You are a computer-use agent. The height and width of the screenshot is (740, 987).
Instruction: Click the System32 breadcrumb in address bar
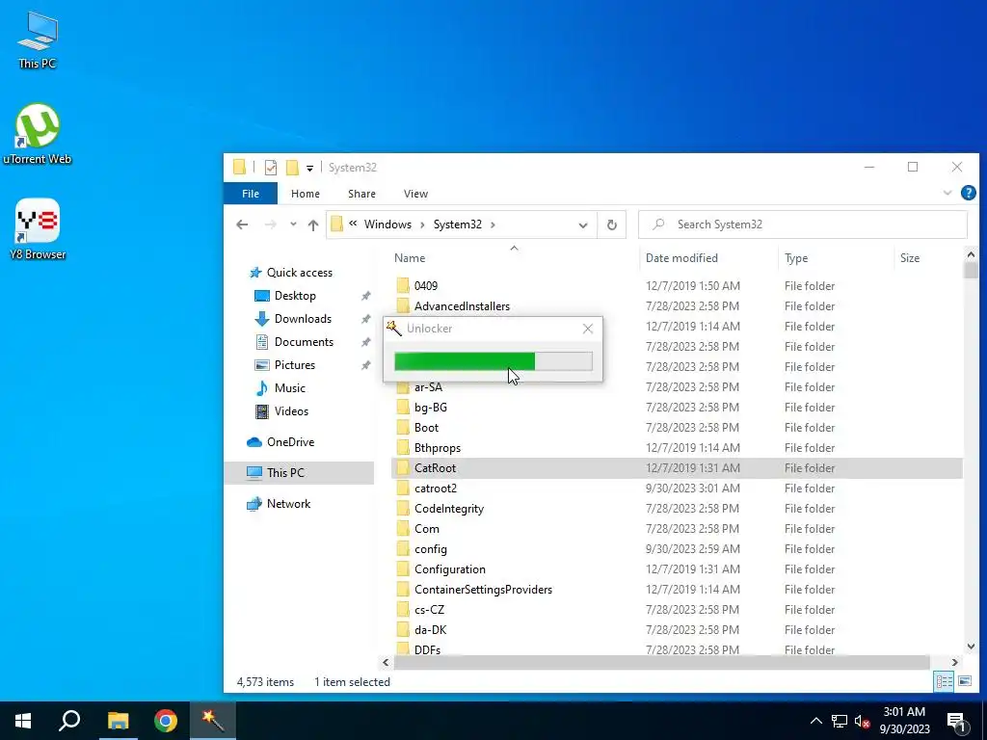pyautogui.click(x=458, y=225)
